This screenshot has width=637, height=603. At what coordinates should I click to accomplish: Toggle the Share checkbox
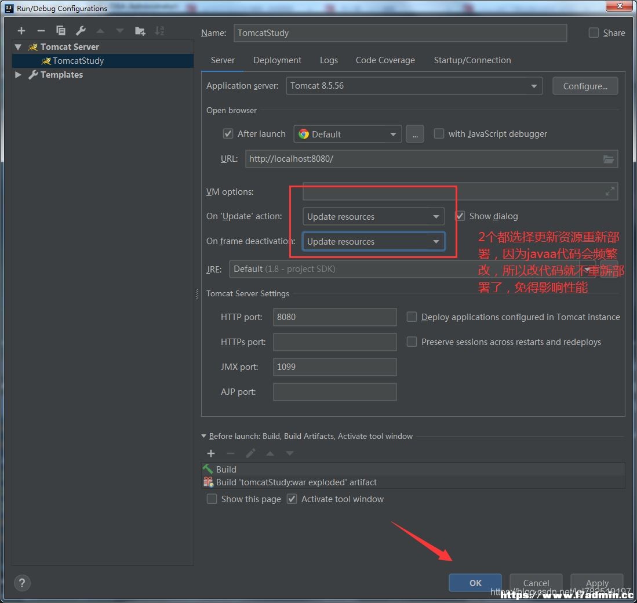(x=594, y=32)
